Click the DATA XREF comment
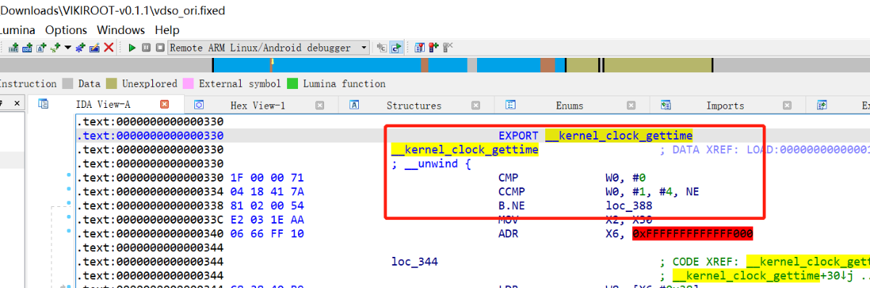The height and width of the screenshot is (288, 870). [765, 150]
